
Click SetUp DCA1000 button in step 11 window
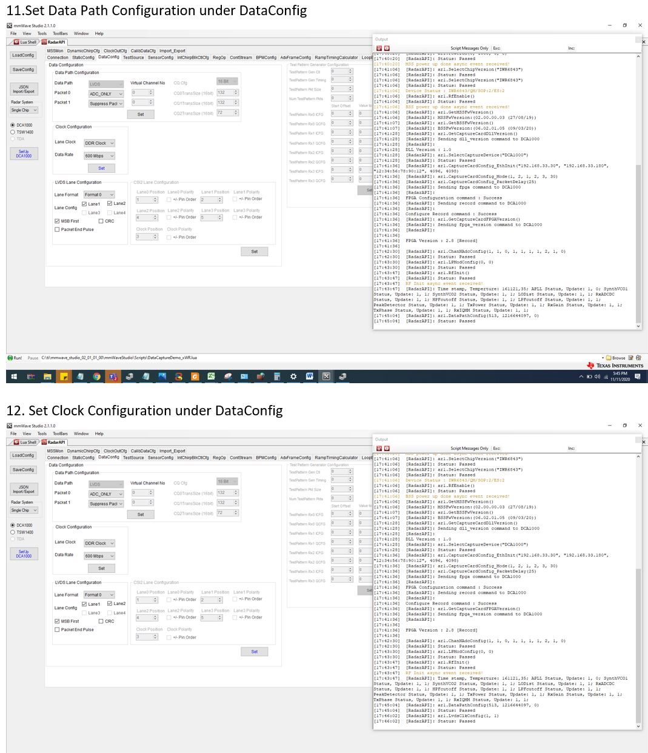24,153
